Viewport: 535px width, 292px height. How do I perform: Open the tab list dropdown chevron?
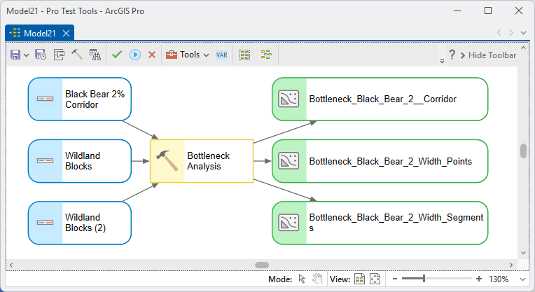[523, 33]
